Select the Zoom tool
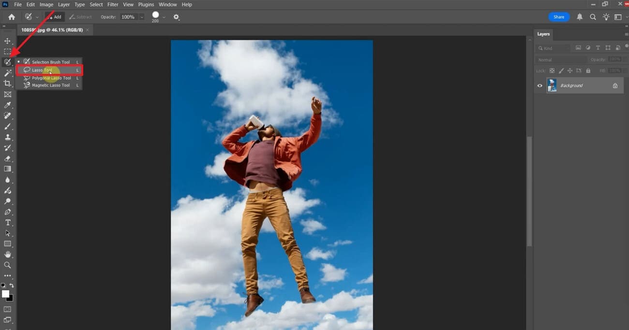This screenshot has width=629, height=330. tap(8, 265)
